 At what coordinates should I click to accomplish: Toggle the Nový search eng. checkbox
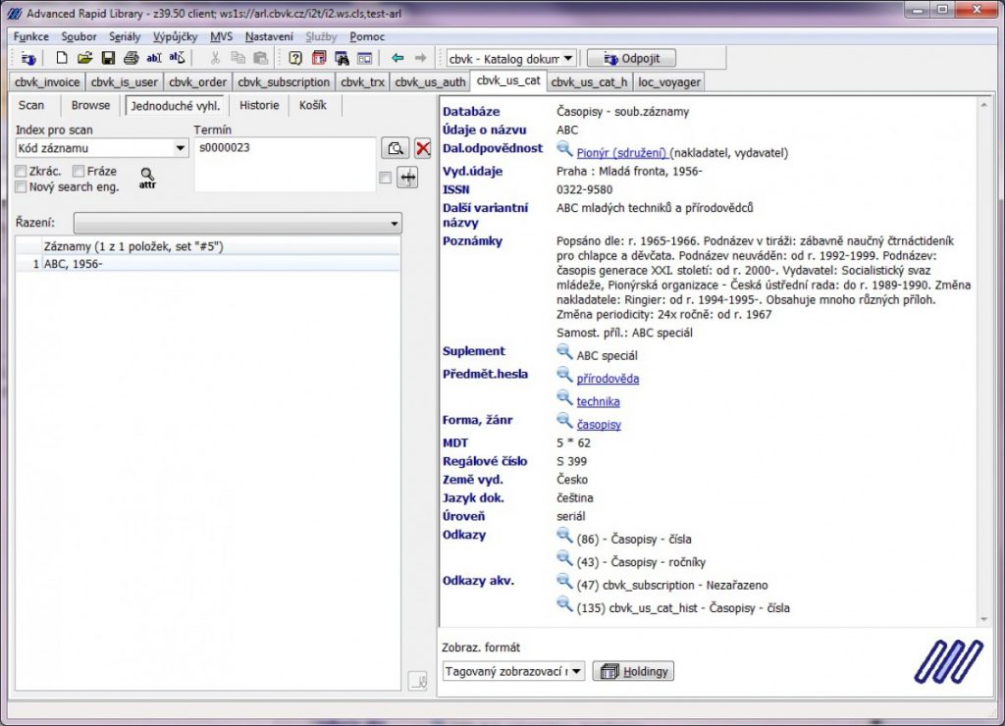[22, 186]
